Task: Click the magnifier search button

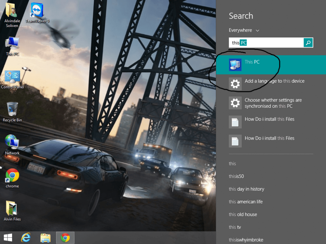Action: (x=308, y=43)
